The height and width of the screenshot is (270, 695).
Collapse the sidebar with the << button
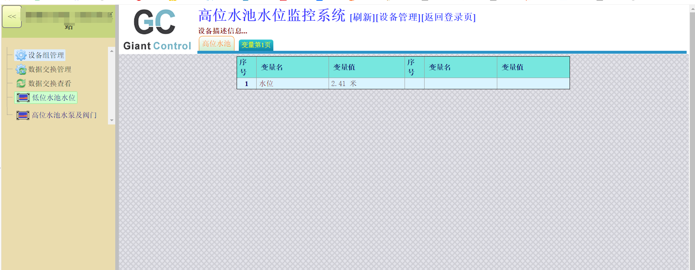(x=12, y=17)
